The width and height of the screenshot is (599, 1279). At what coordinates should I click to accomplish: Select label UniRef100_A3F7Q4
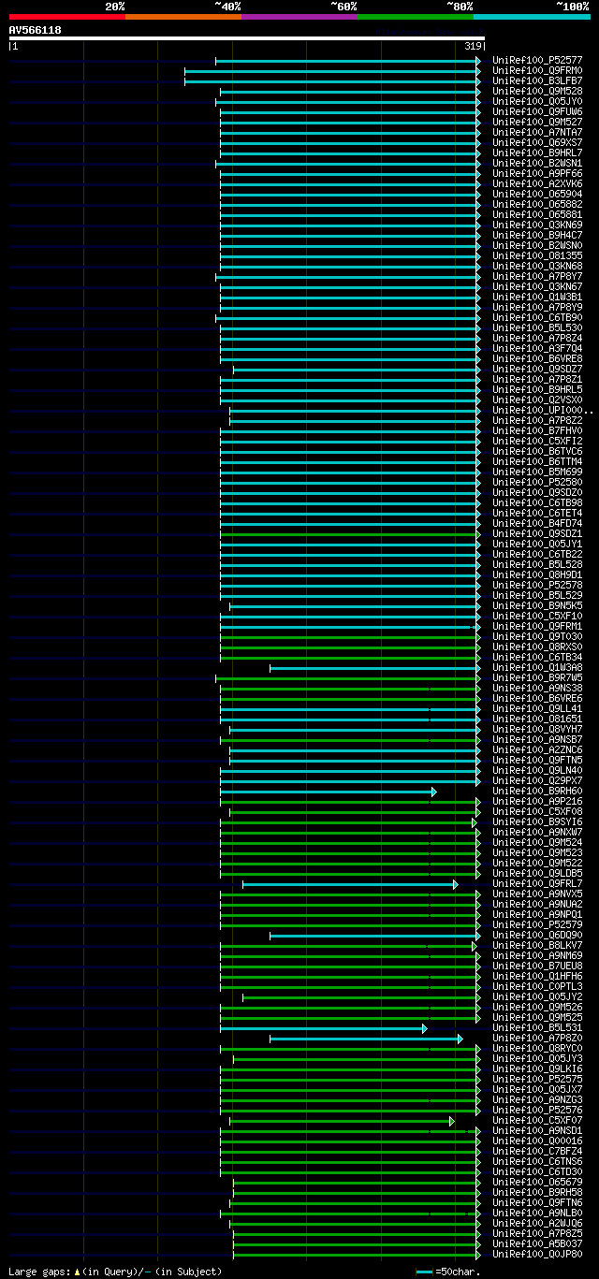tap(537, 349)
